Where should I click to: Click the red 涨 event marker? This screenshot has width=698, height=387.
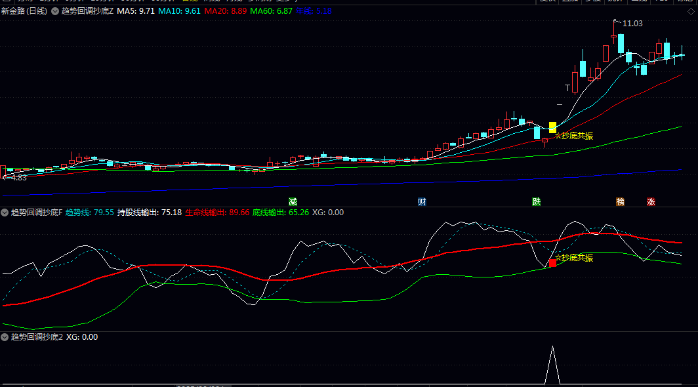[651, 201]
